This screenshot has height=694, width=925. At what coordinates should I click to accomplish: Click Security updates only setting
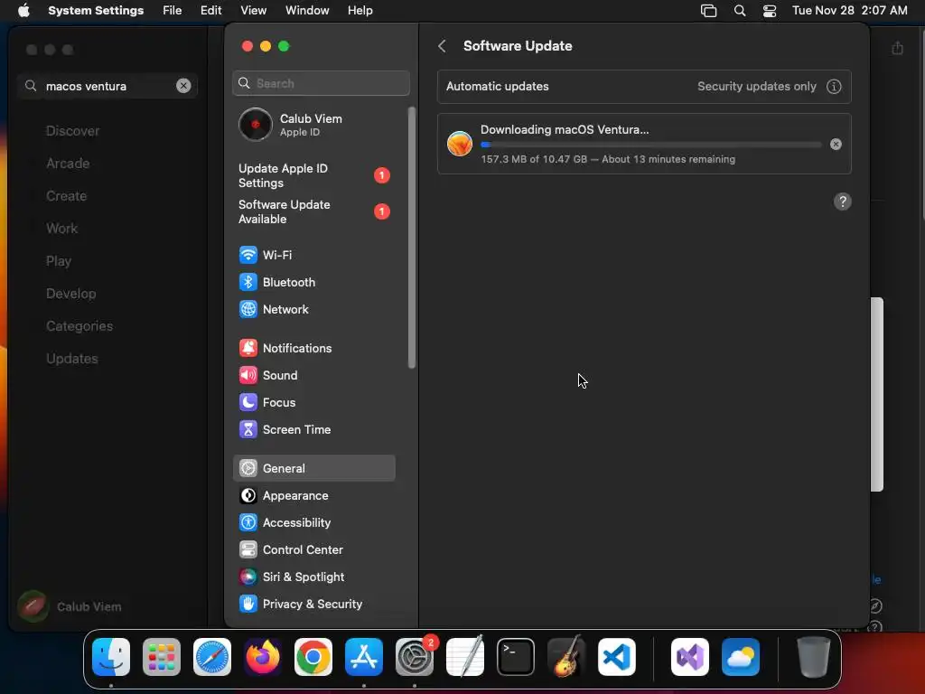tap(756, 86)
